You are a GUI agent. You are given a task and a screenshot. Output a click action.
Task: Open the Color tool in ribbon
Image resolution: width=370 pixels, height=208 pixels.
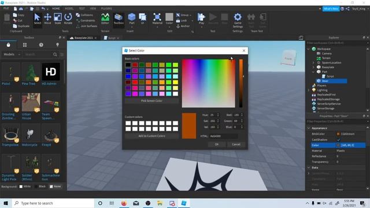pyautogui.click(x=169, y=18)
